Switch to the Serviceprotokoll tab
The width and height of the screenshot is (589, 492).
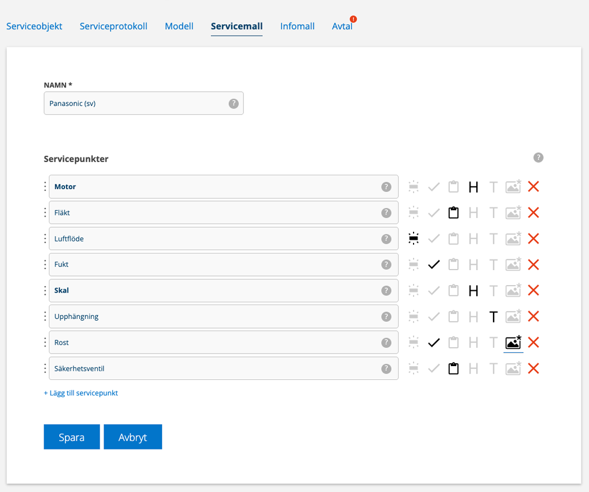113,26
